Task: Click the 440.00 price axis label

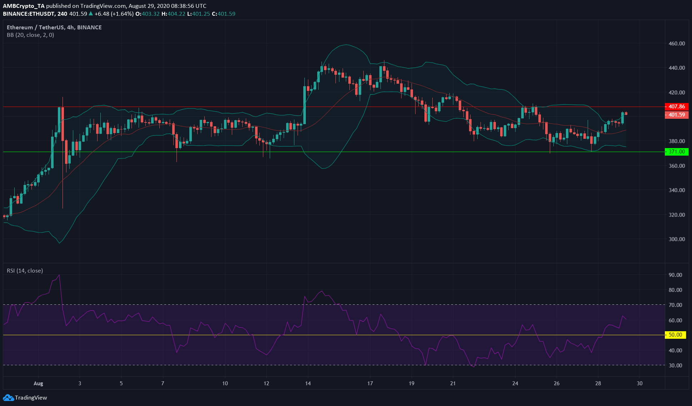Action: click(677, 68)
